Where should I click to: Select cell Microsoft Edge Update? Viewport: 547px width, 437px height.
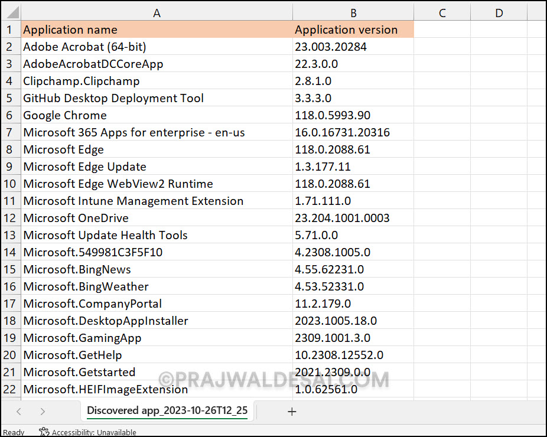click(157, 167)
